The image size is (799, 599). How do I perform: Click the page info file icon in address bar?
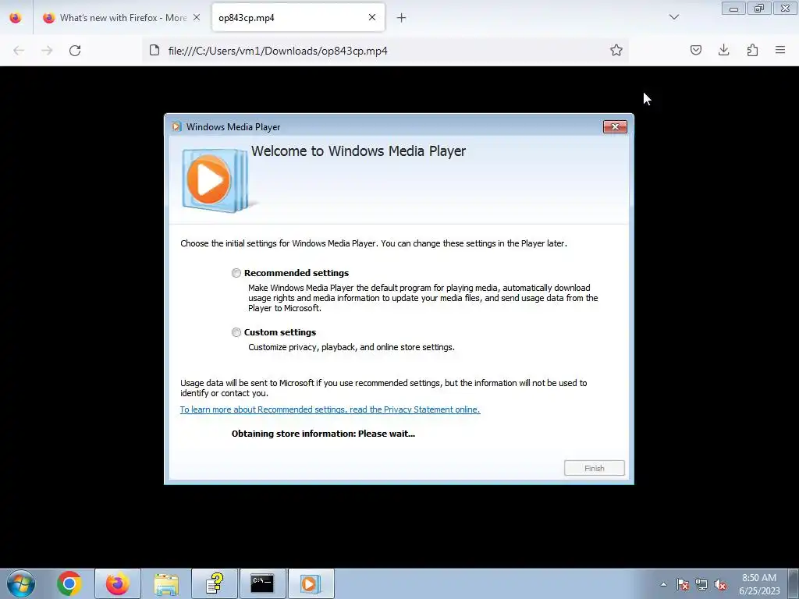click(154, 50)
